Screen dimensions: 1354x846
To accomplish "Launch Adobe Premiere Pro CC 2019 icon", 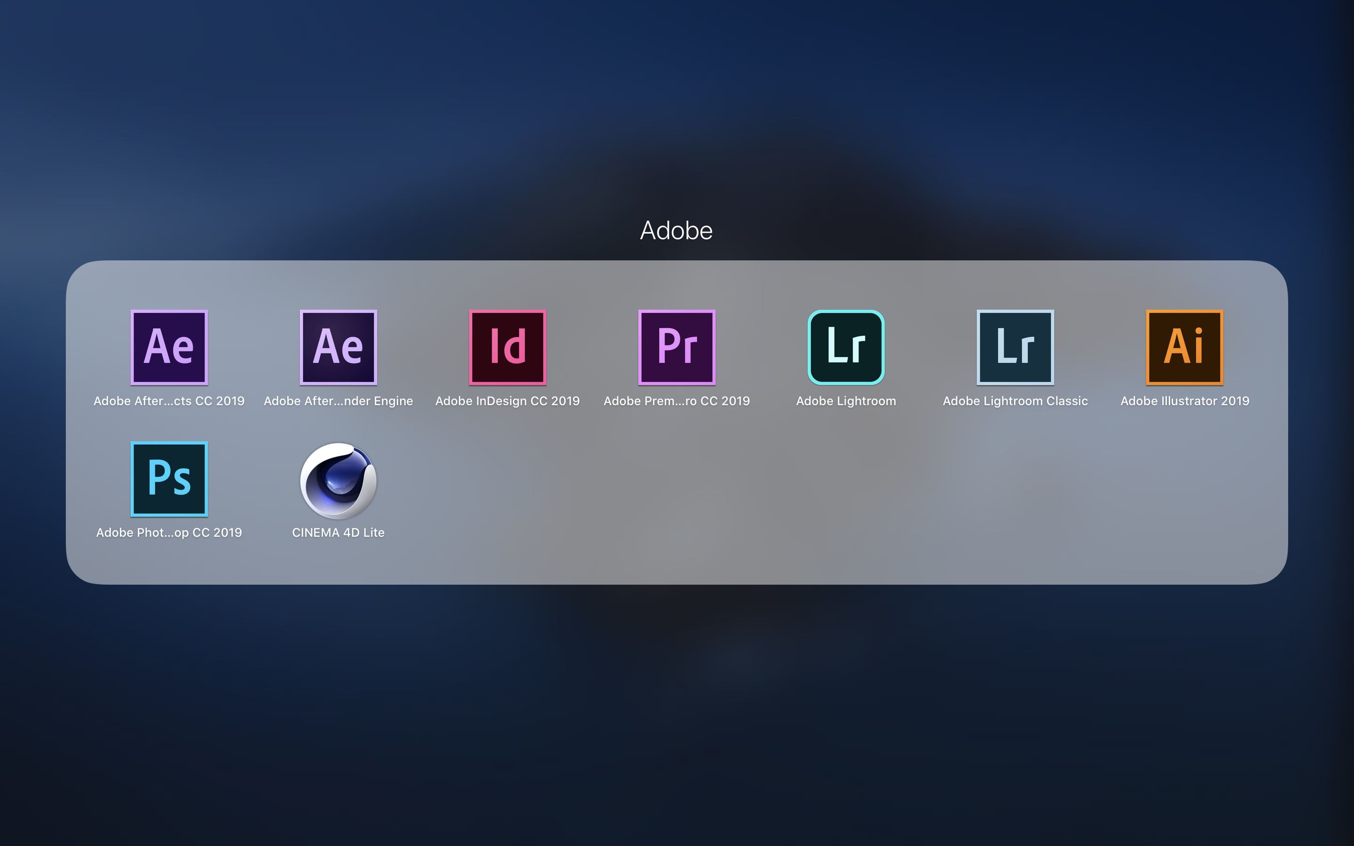I will (x=677, y=347).
